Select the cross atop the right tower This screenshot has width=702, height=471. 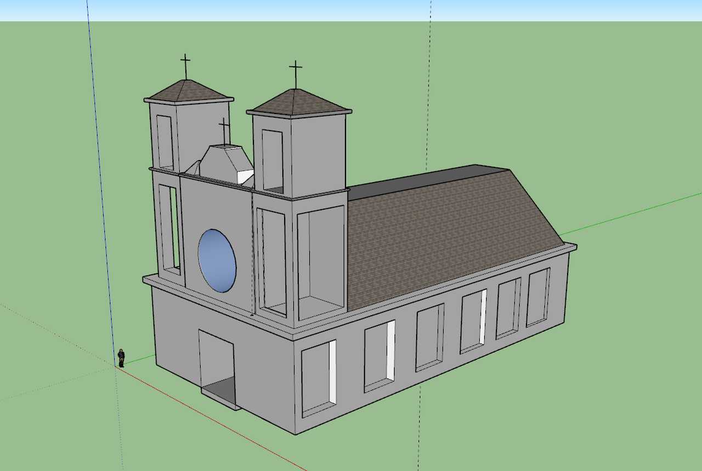pyautogui.click(x=296, y=75)
